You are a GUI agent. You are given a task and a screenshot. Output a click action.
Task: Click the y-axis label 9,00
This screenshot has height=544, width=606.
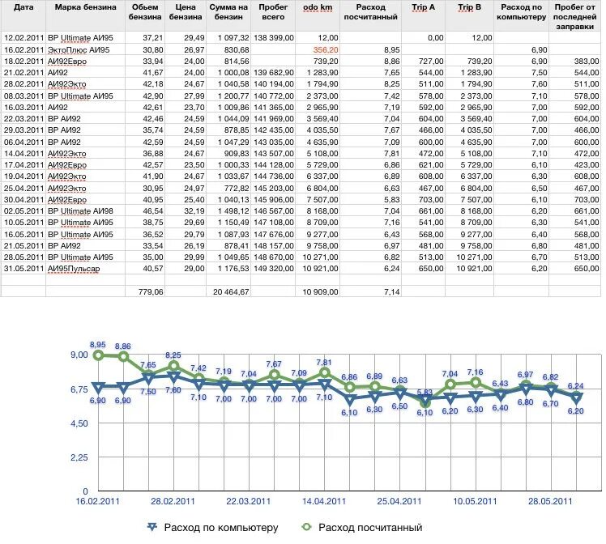pyautogui.click(x=79, y=355)
